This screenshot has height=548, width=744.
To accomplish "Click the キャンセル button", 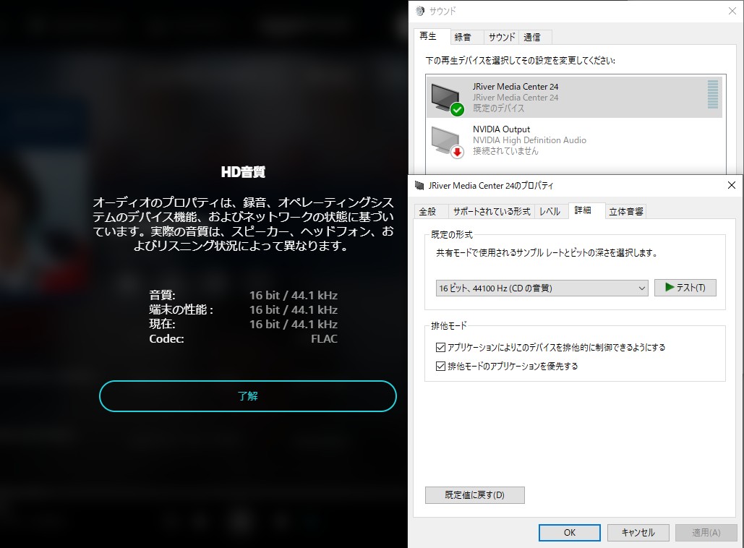I will click(638, 532).
